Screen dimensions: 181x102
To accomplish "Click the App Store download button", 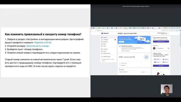I will (x=165, y=59).
